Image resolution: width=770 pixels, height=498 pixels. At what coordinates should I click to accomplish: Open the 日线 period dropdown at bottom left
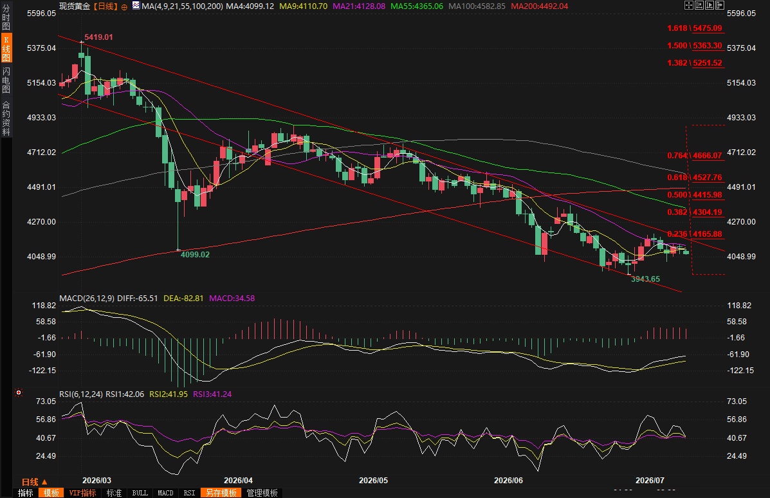tap(34, 482)
